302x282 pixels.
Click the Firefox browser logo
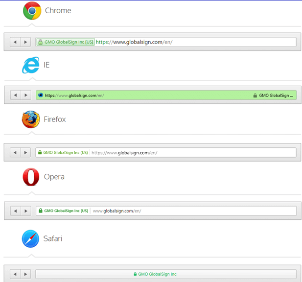point(31,119)
